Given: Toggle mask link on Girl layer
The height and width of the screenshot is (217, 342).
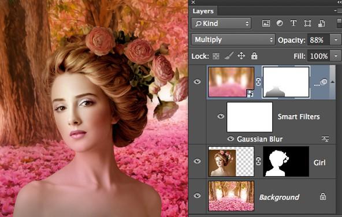Looking at the screenshot, I should click(x=258, y=162).
